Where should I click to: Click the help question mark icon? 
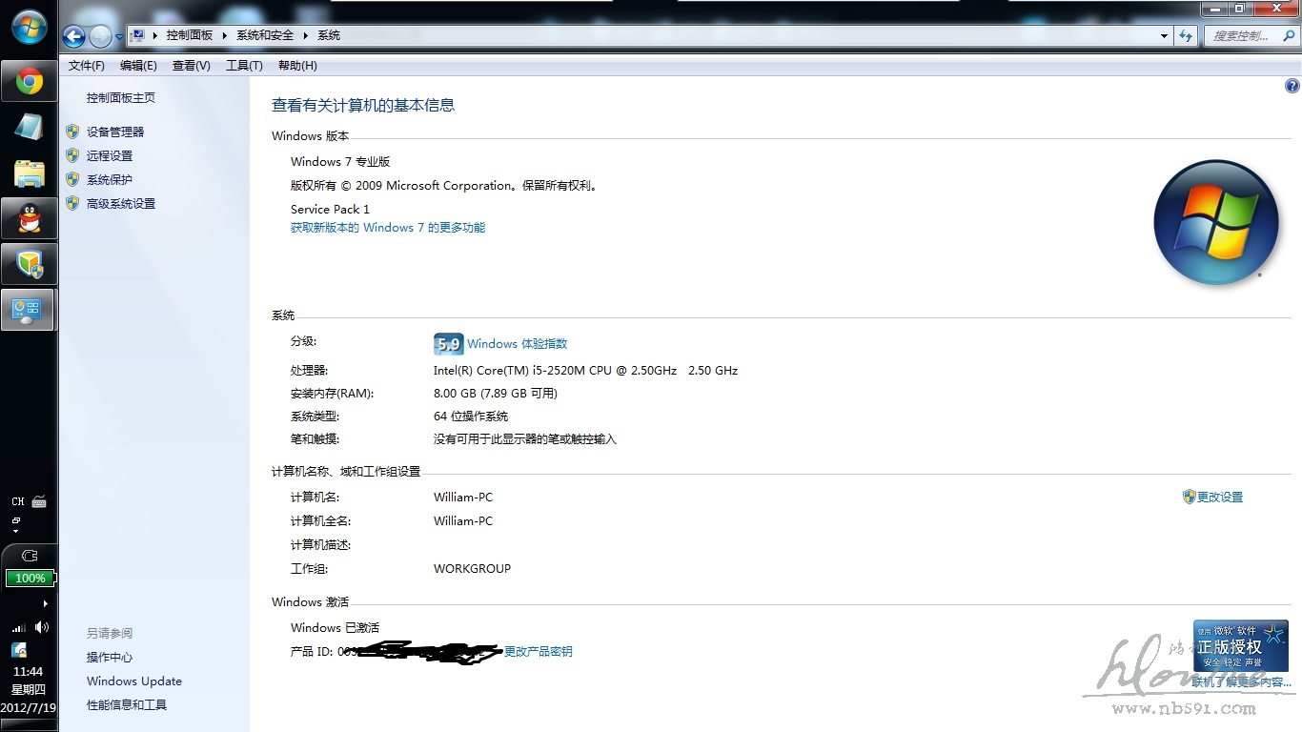click(1292, 87)
